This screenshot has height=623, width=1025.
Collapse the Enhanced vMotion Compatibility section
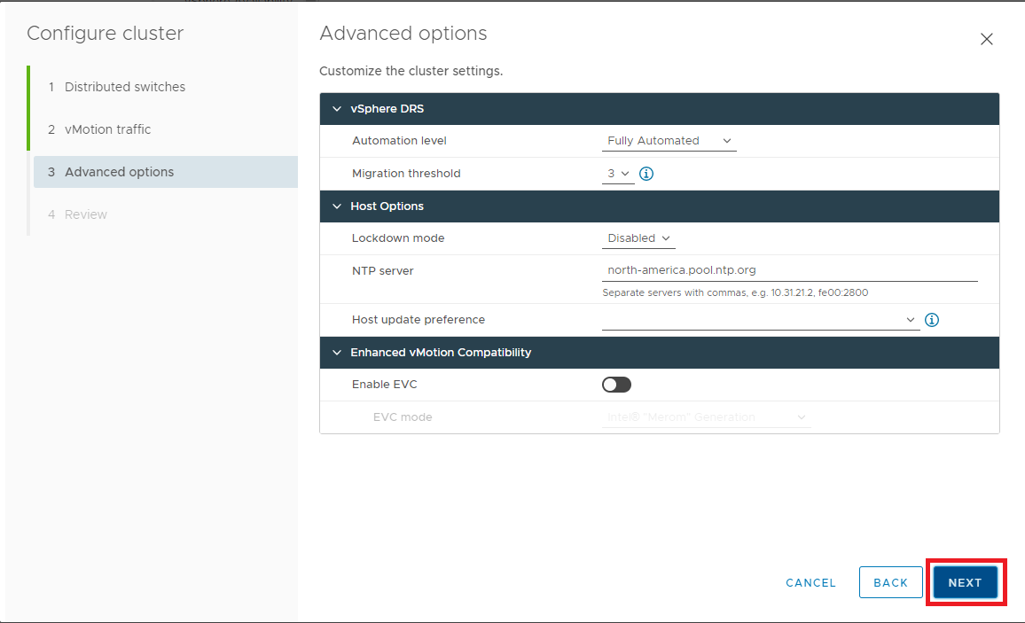[x=336, y=353]
